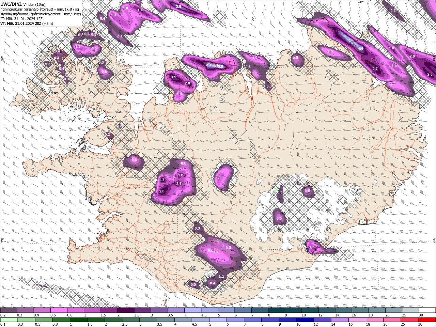436x327 pixels.
Task: Click the 4.7 value on the north coast
Action: point(209,65)
